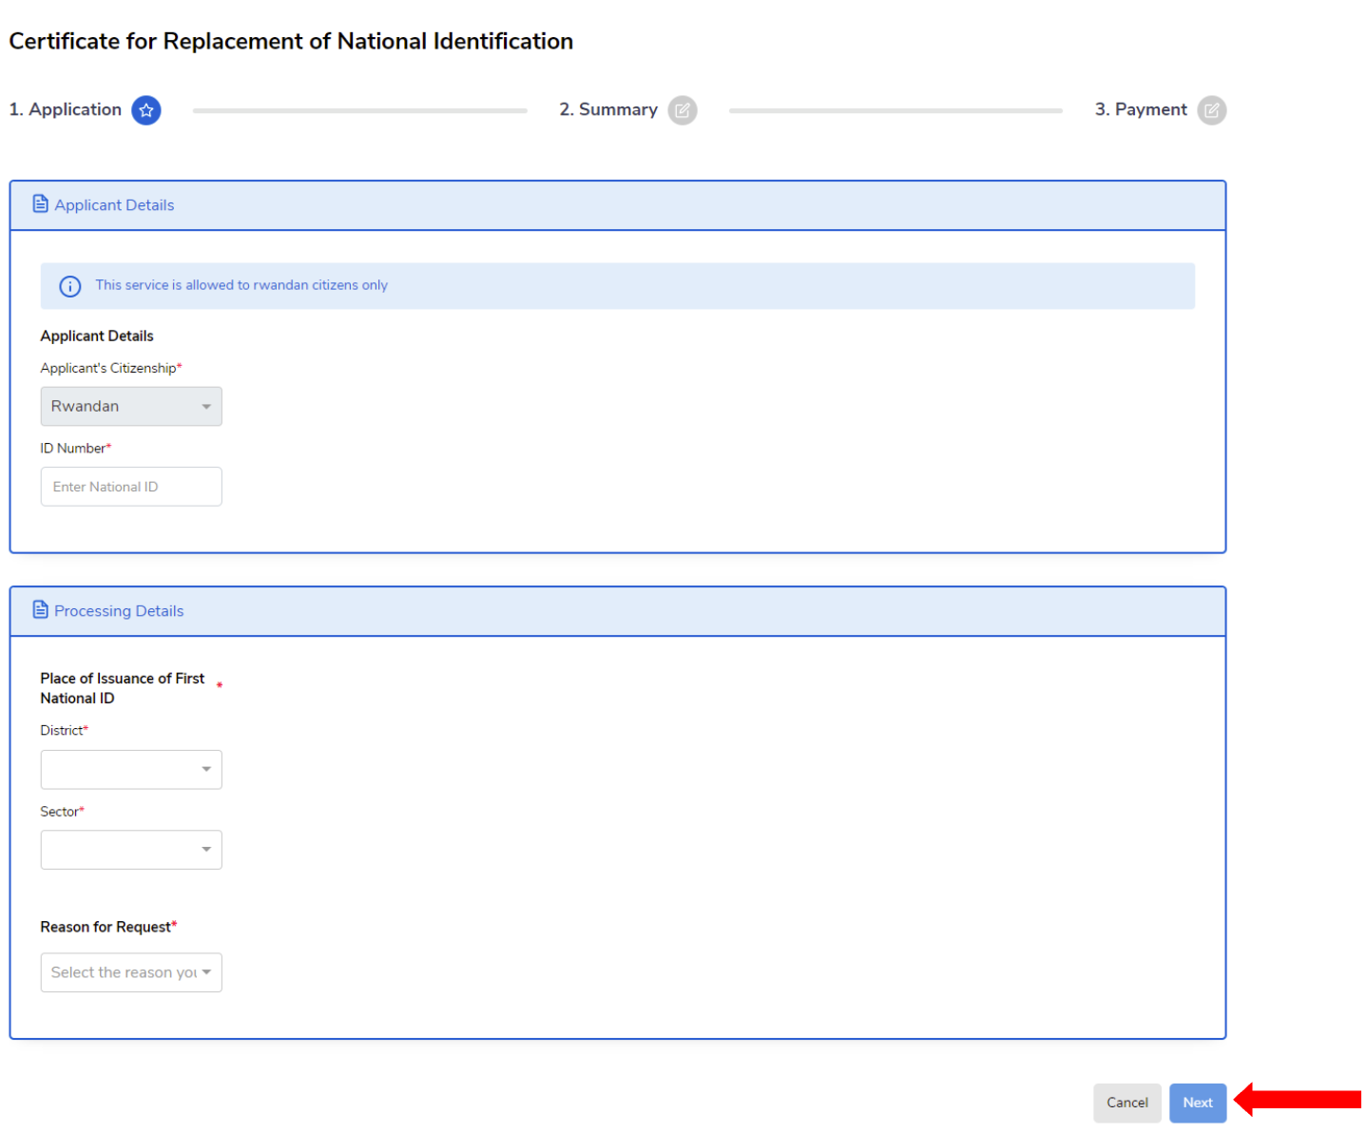Click the info icon in the citizens-only notice
This screenshot has width=1367, height=1133.
click(x=69, y=286)
